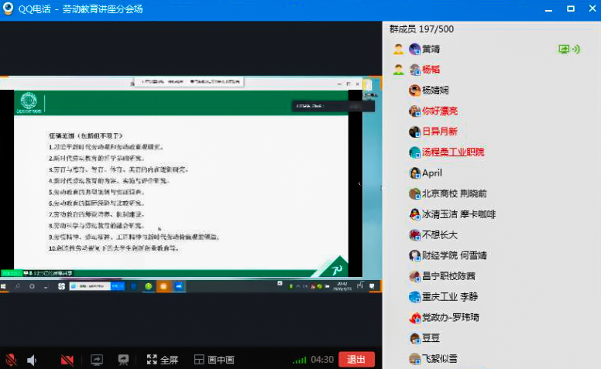Click the yellow owner icon beside 黄靖

pos(398,49)
